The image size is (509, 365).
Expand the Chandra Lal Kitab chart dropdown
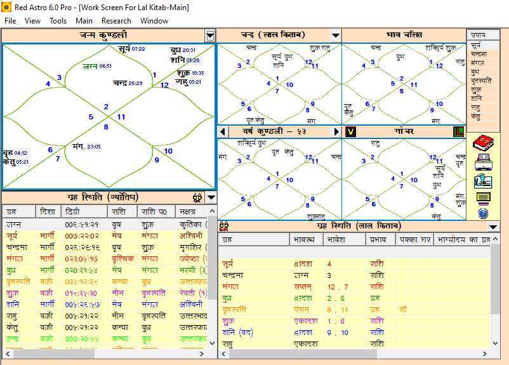pyautogui.click(x=336, y=36)
